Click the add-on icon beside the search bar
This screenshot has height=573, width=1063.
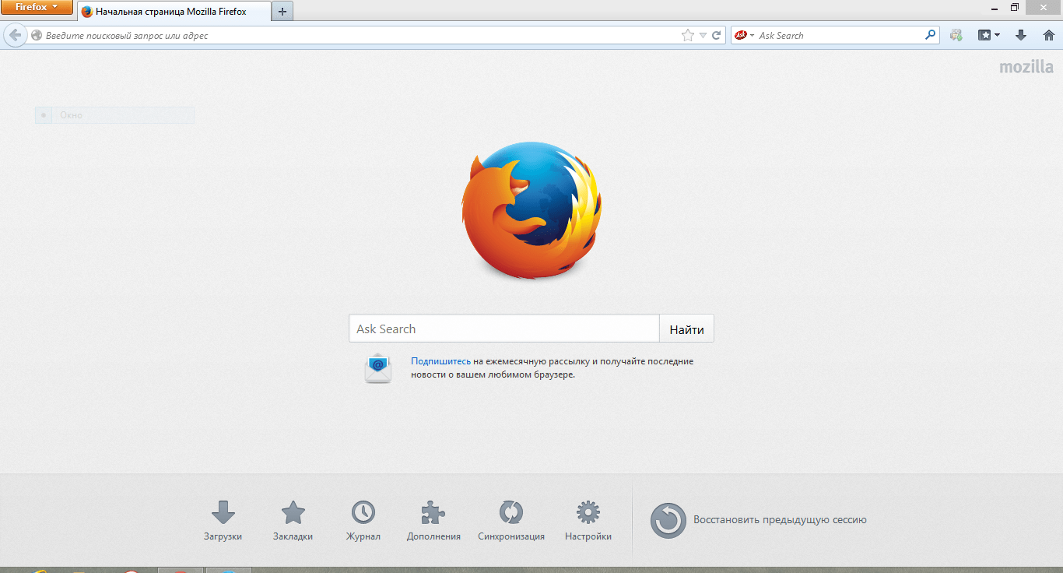point(956,35)
